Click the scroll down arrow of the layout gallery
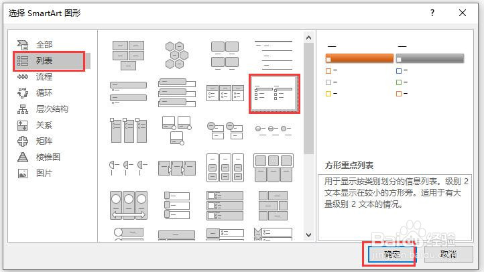This screenshot has height=272, width=484. [308, 235]
